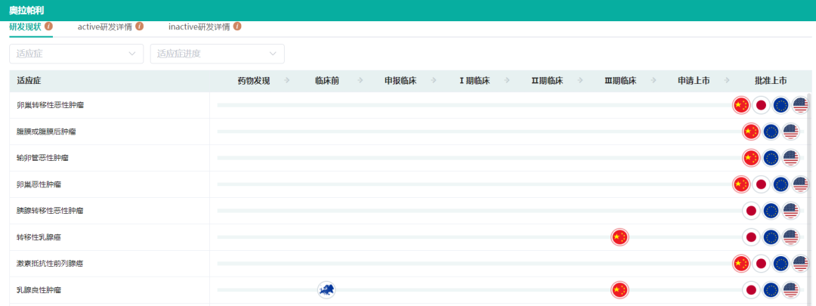
Task: Click EU flag in 输卵管恶性肿瘤 row
Action: [771, 158]
